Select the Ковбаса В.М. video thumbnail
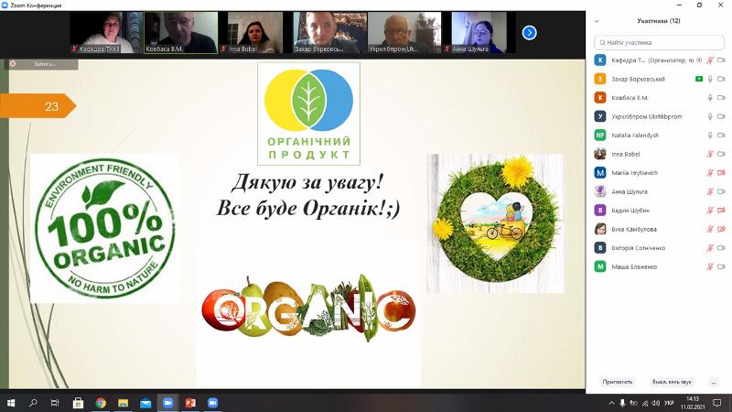Viewport: 732px width, 412px height. point(181,33)
